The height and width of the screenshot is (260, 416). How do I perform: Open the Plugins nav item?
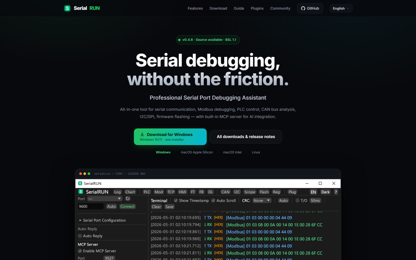click(x=257, y=8)
